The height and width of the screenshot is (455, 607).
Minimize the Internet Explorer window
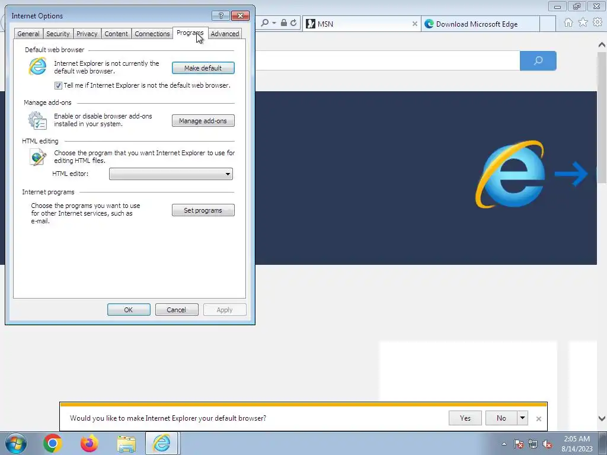point(557,7)
